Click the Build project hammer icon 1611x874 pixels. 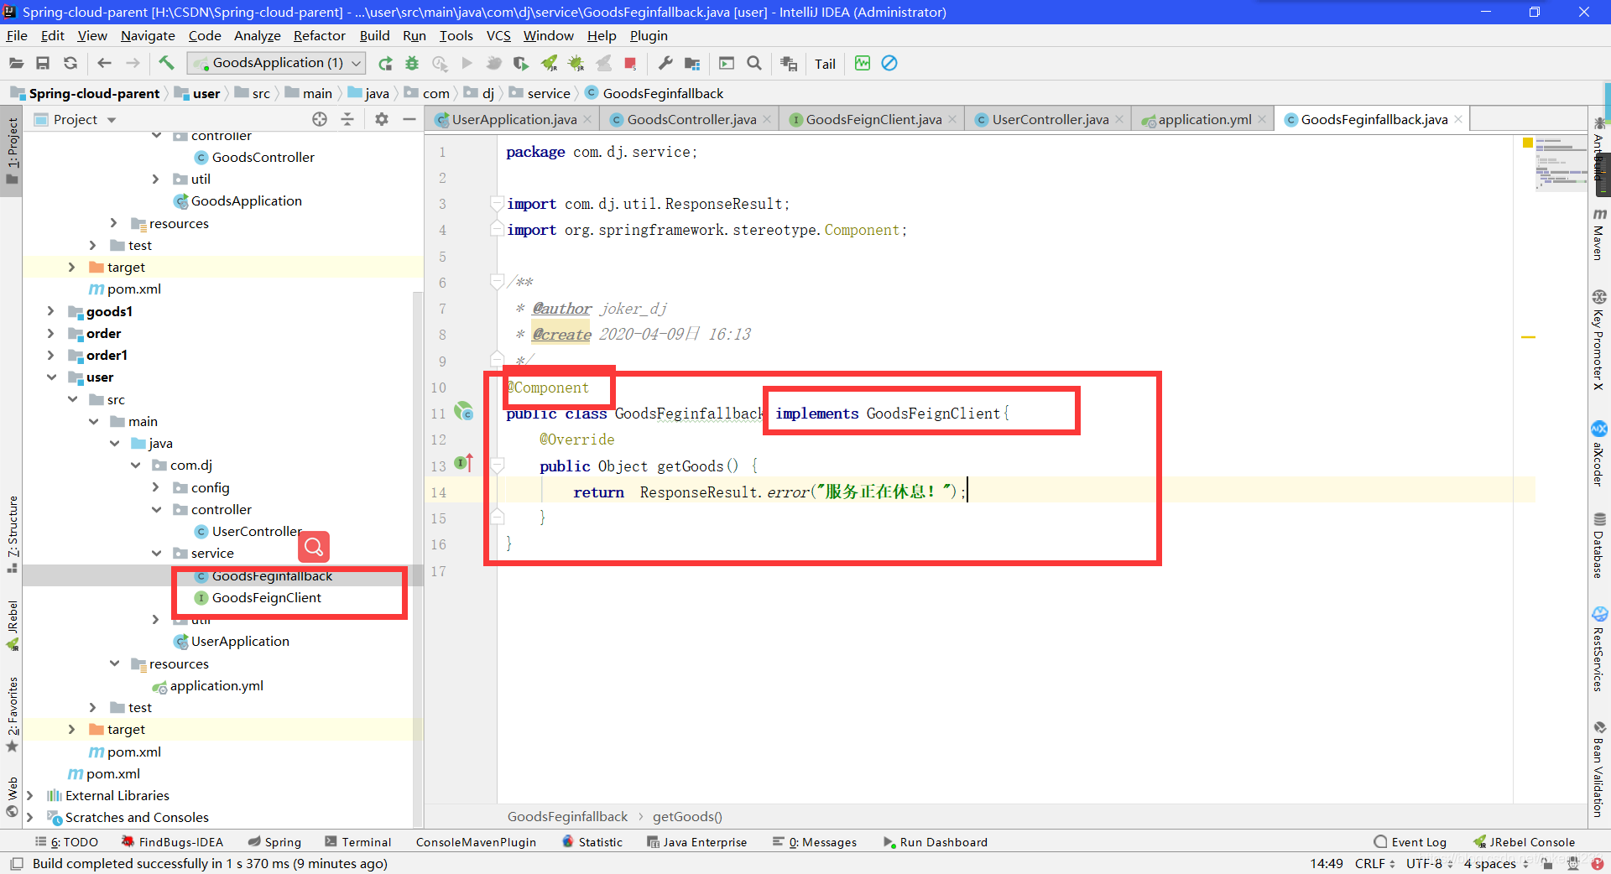tap(166, 63)
